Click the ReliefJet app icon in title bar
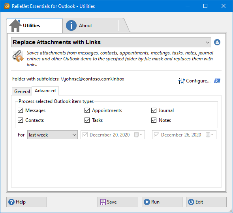This screenshot has width=233, height=213. pyautogui.click(x=7, y=6)
